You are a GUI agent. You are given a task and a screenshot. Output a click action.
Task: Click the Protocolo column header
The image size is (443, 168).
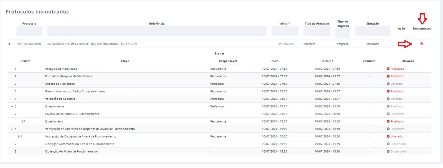29,24
